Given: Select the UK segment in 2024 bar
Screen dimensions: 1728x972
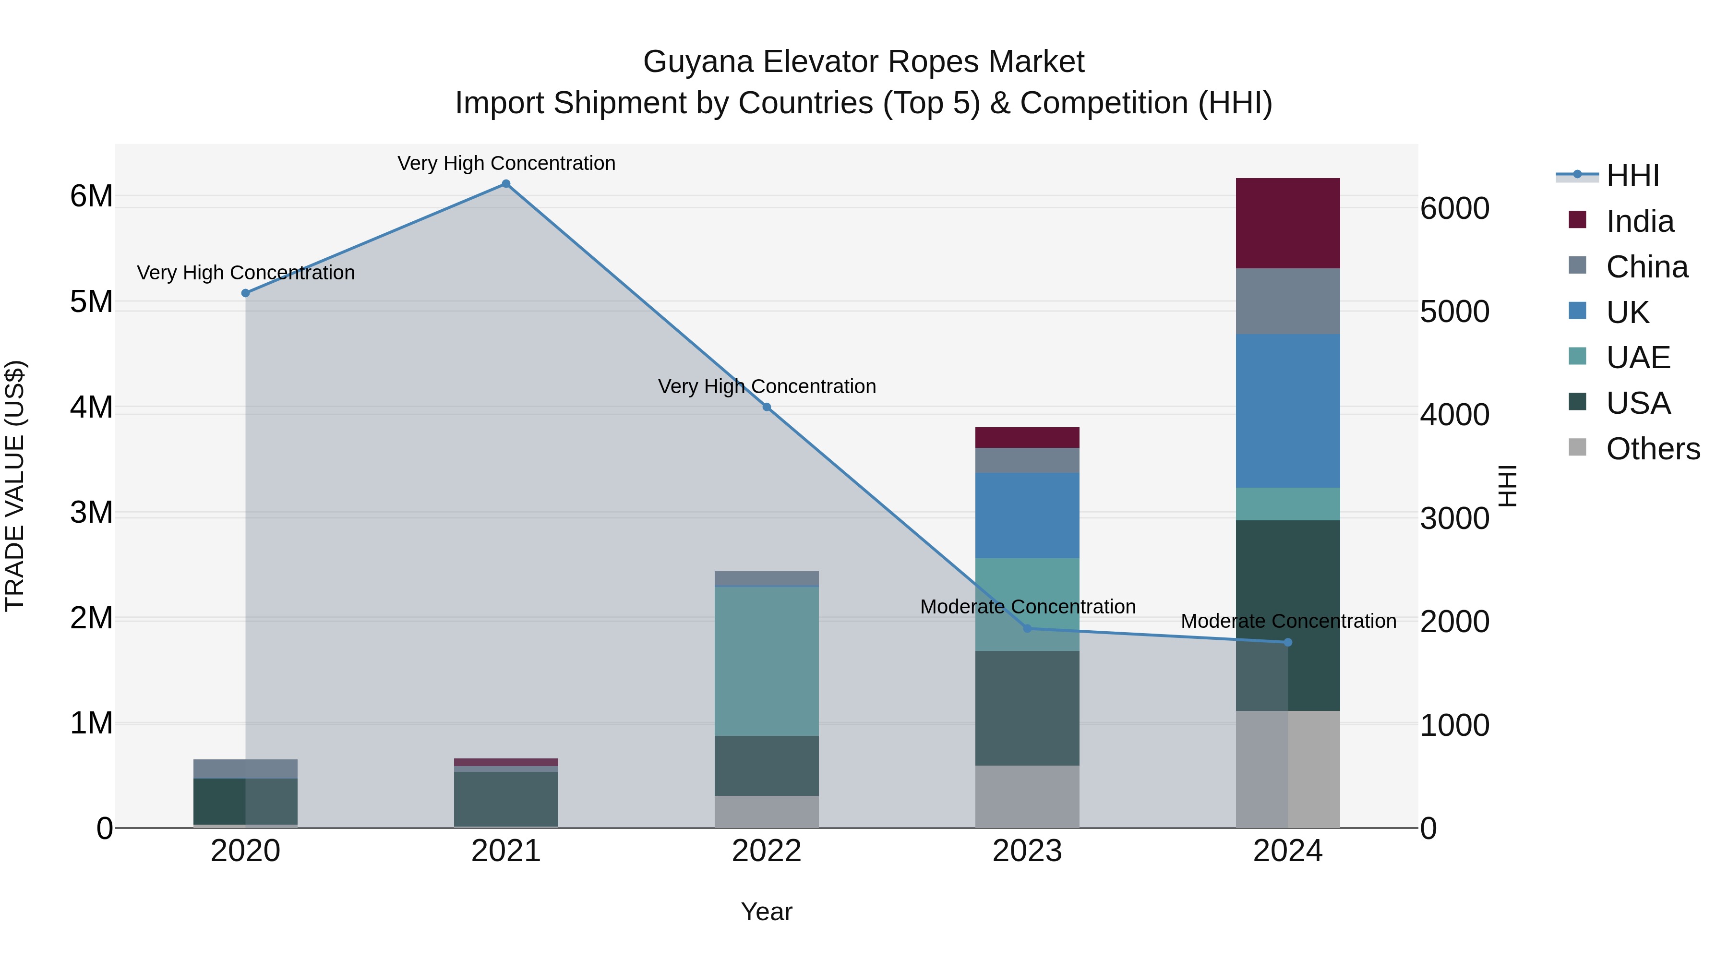Looking at the screenshot, I should click(1288, 411).
